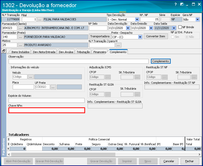The height and width of the screenshot is (166, 203).
Task: Focus the Observação text field
Action: [x=79, y=61]
